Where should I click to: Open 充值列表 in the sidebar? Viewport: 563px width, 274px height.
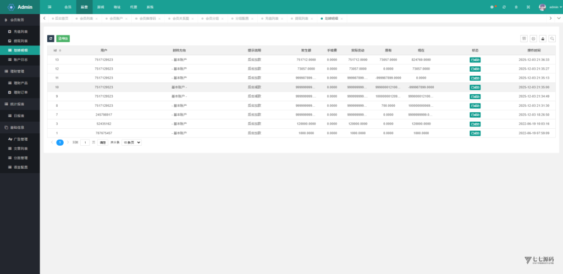pos(21,32)
